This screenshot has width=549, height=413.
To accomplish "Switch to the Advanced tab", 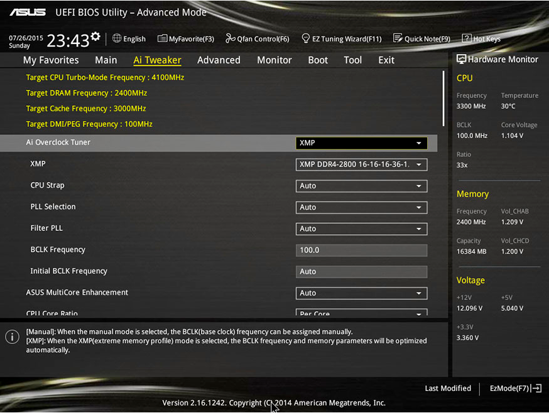I will (219, 60).
